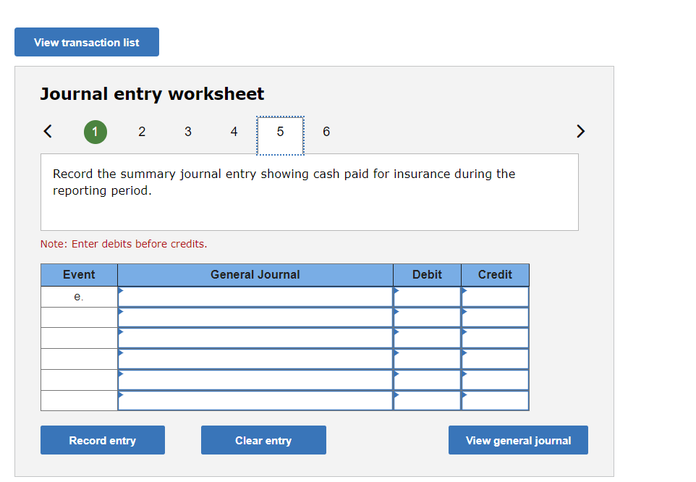Navigate back using the left chevron arrow
This screenshot has width=696, height=482.
tap(47, 131)
